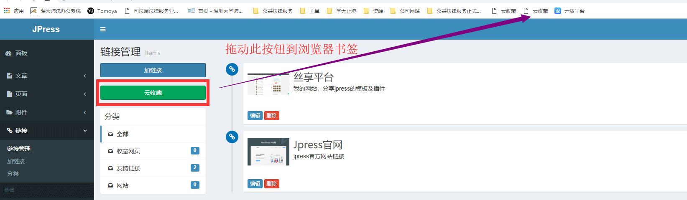Collapse the 链接 sidebar submenu chevron
This screenshot has width=687, height=200.
85,131
